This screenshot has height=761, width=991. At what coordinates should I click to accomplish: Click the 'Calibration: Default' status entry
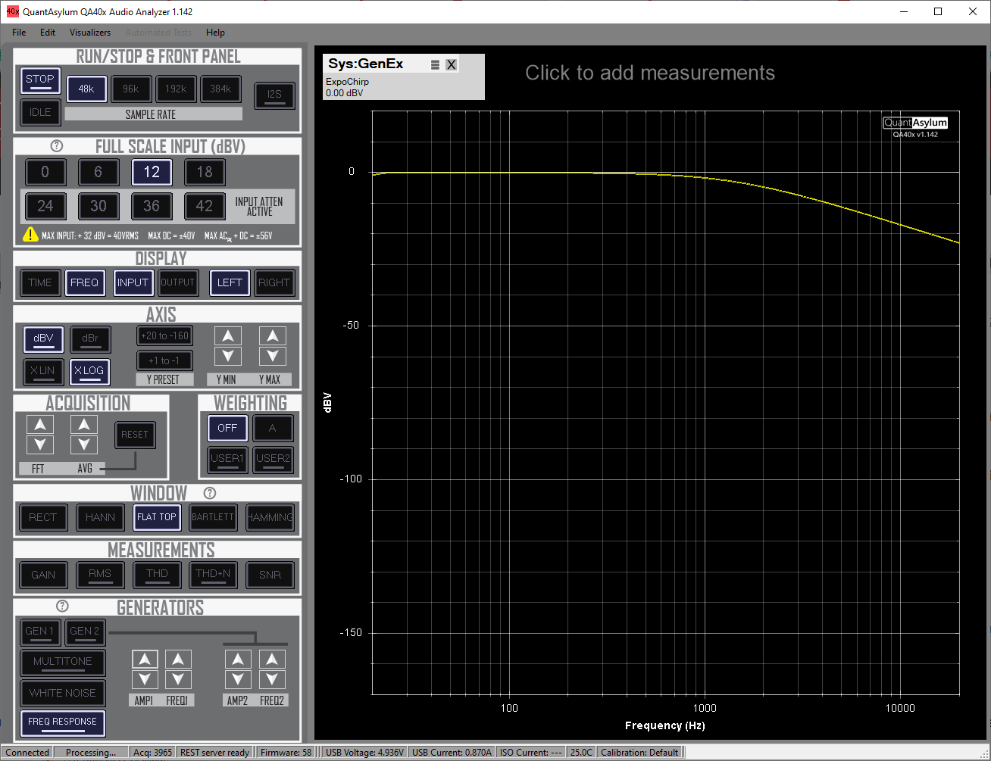tap(639, 752)
